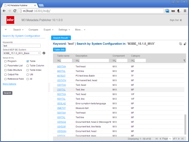Uncheck the Table entity checkbox
189x142 pixels.
[27, 61]
